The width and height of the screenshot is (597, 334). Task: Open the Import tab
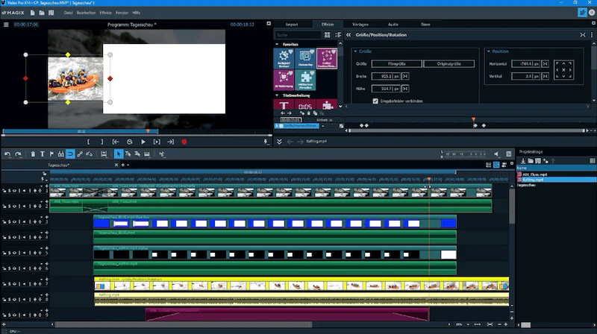[x=292, y=25]
